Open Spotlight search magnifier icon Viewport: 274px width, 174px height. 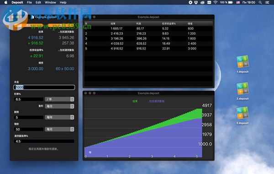click(260, 2)
